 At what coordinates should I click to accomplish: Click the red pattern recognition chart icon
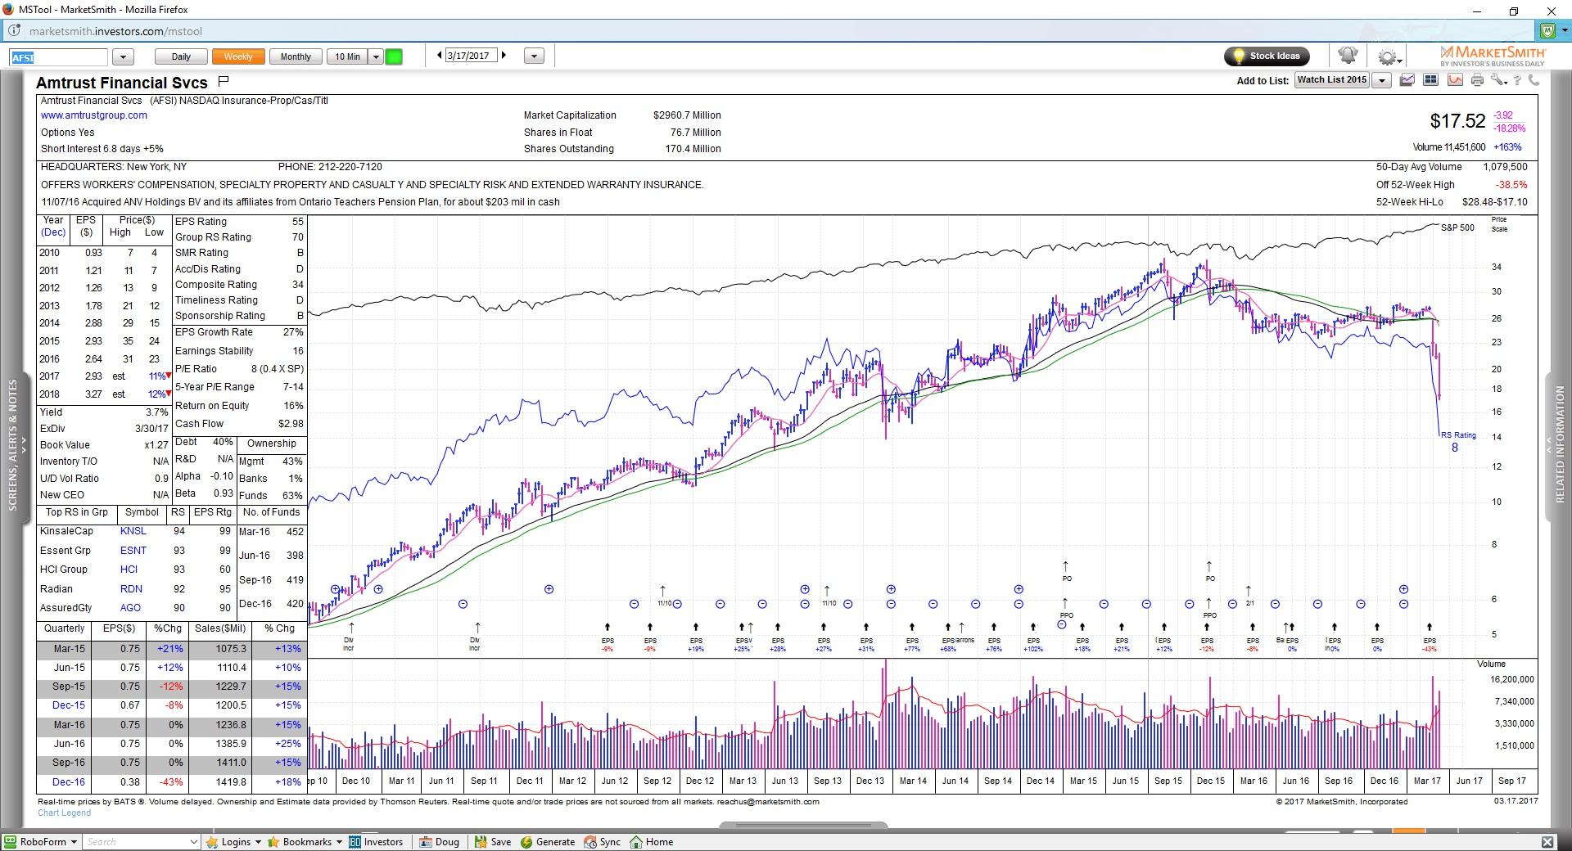click(x=1455, y=80)
